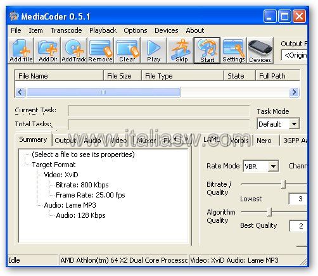Open the Item menu

point(35,30)
